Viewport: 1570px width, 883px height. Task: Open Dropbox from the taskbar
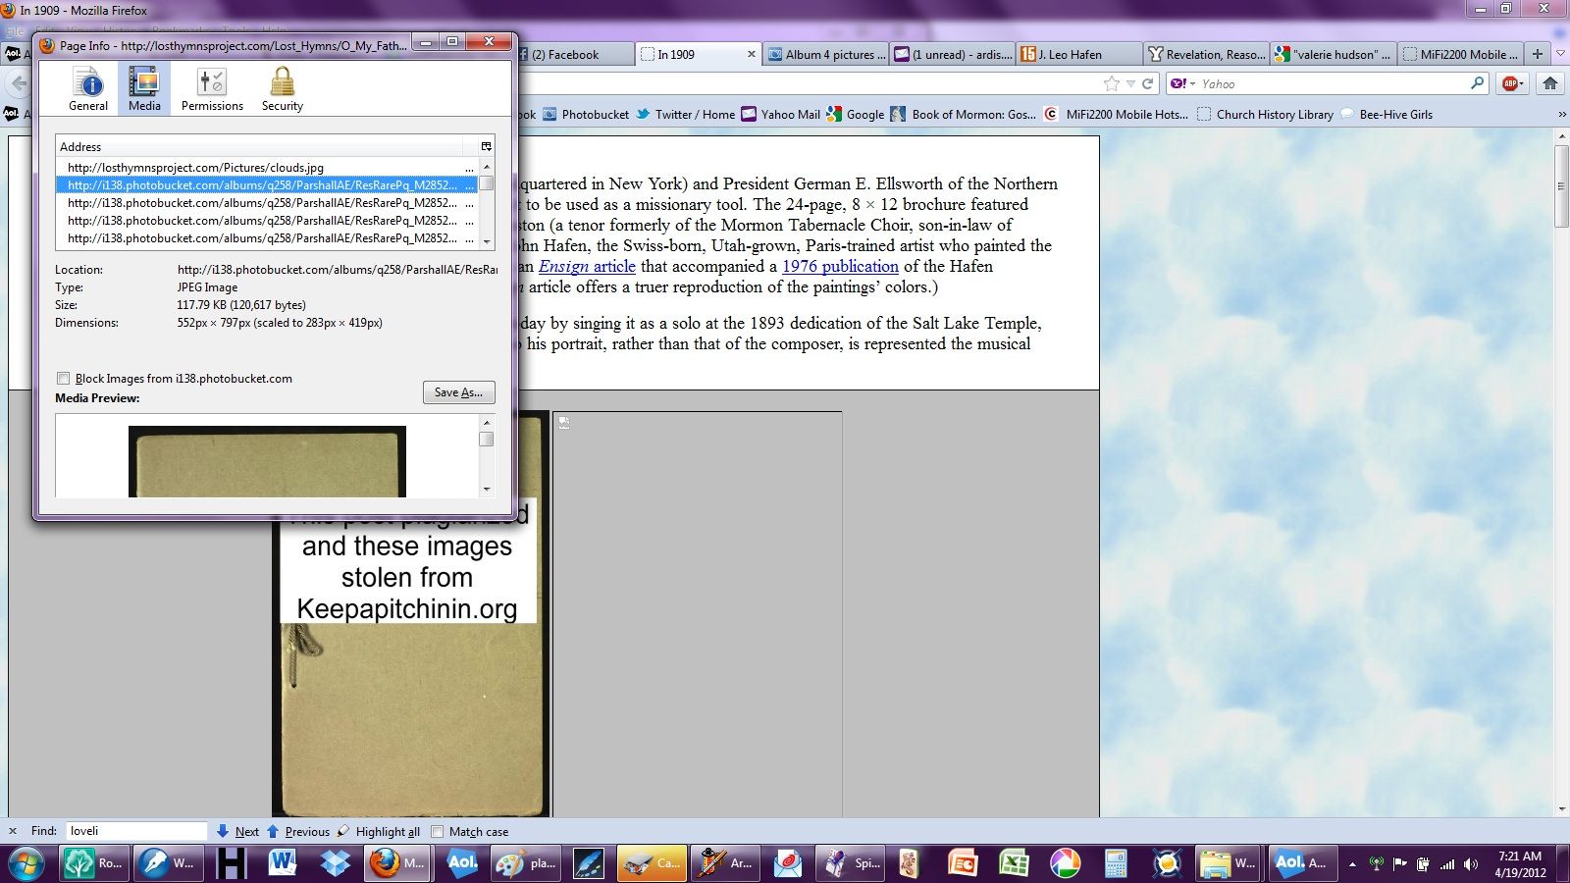tap(336, 863)
